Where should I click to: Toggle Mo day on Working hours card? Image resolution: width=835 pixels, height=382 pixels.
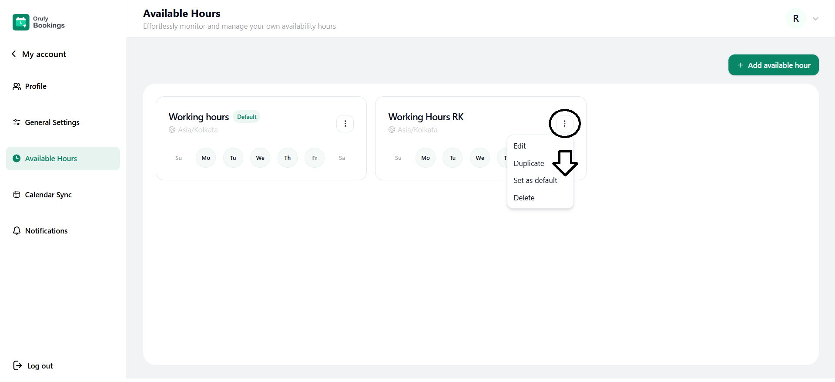point(206,158)
